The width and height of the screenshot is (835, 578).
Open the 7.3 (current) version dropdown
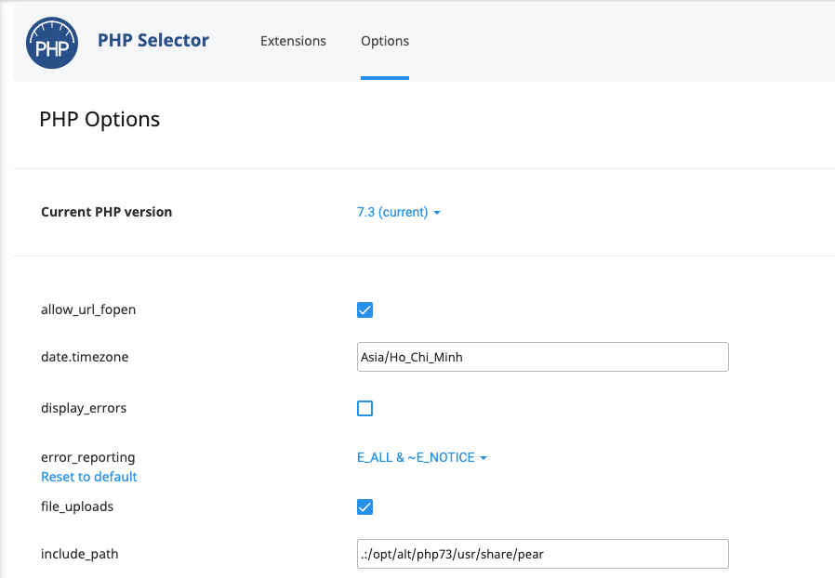(x=398, y=212)
